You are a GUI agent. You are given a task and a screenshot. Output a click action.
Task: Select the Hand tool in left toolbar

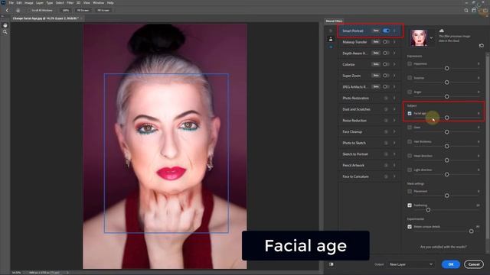pos(5,25)
